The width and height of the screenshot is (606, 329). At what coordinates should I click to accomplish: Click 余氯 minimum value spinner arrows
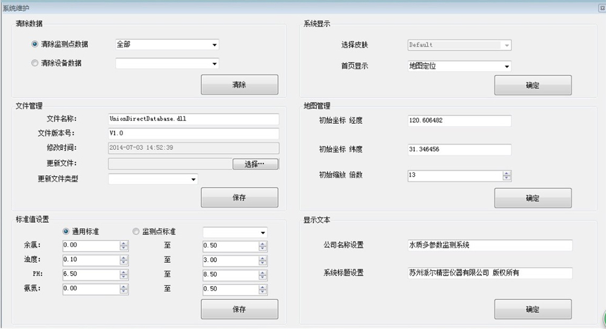[124, 246]
